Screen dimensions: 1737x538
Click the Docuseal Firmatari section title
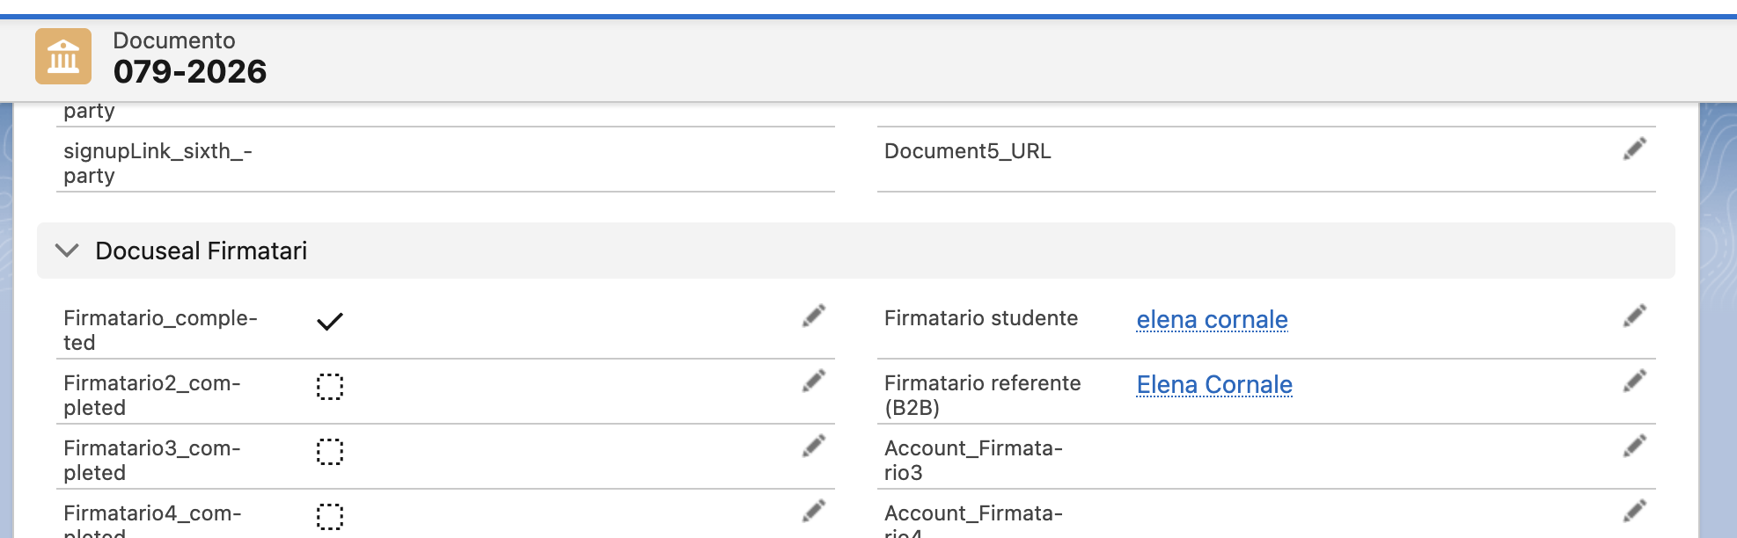pyautogui.click(x=201, y=251)
